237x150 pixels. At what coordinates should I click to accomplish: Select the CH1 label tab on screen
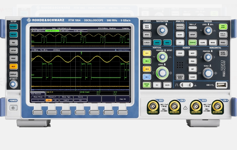38,31
